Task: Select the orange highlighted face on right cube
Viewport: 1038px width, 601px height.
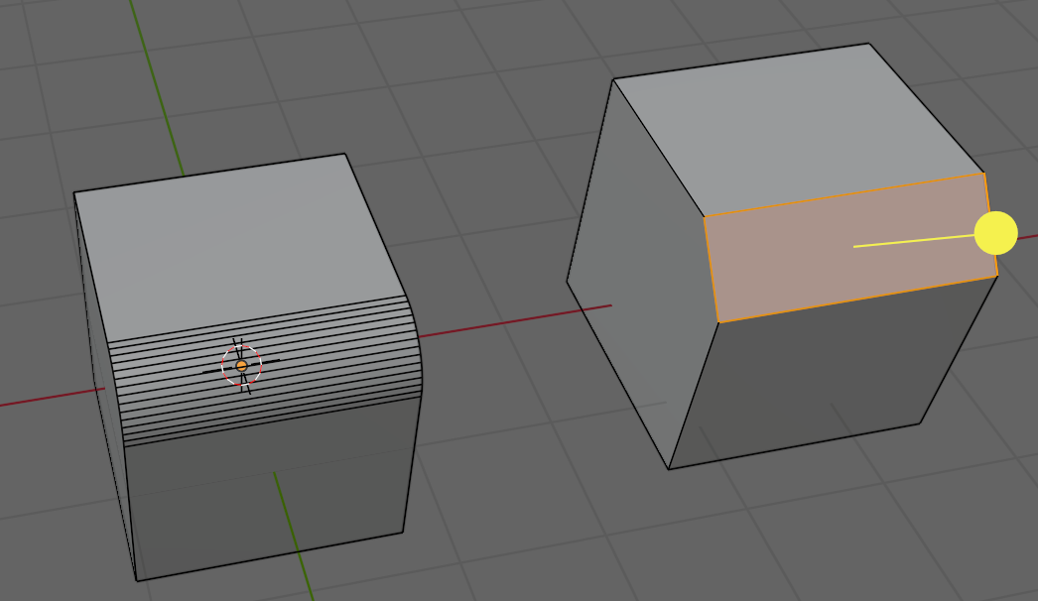Action: point(850,248)
